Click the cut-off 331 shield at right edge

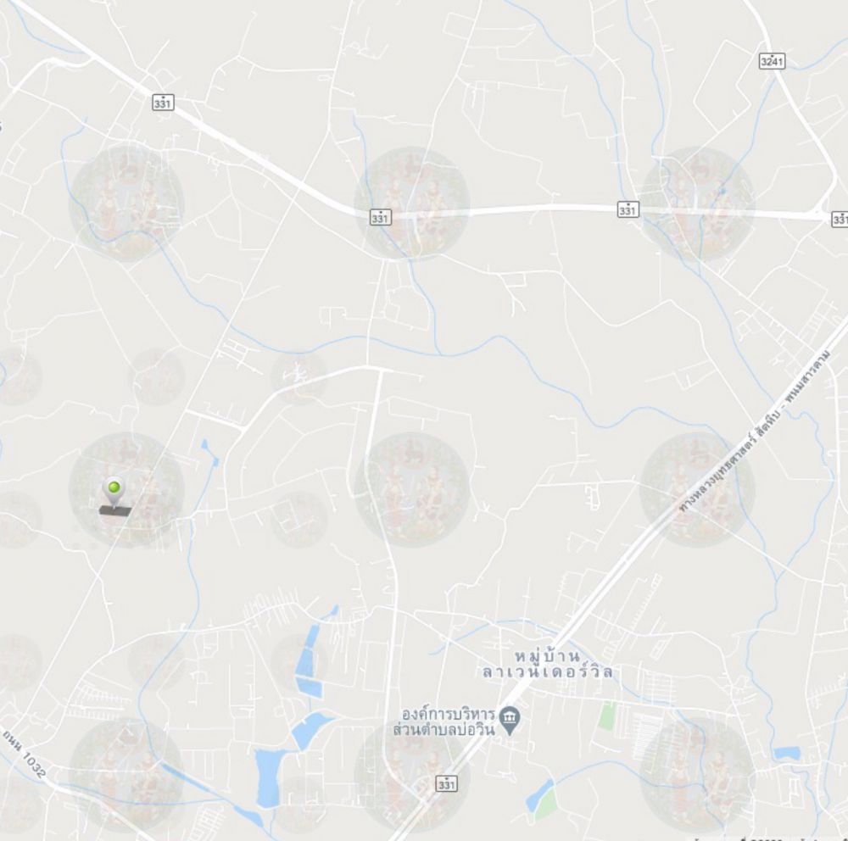pos(840,219)
